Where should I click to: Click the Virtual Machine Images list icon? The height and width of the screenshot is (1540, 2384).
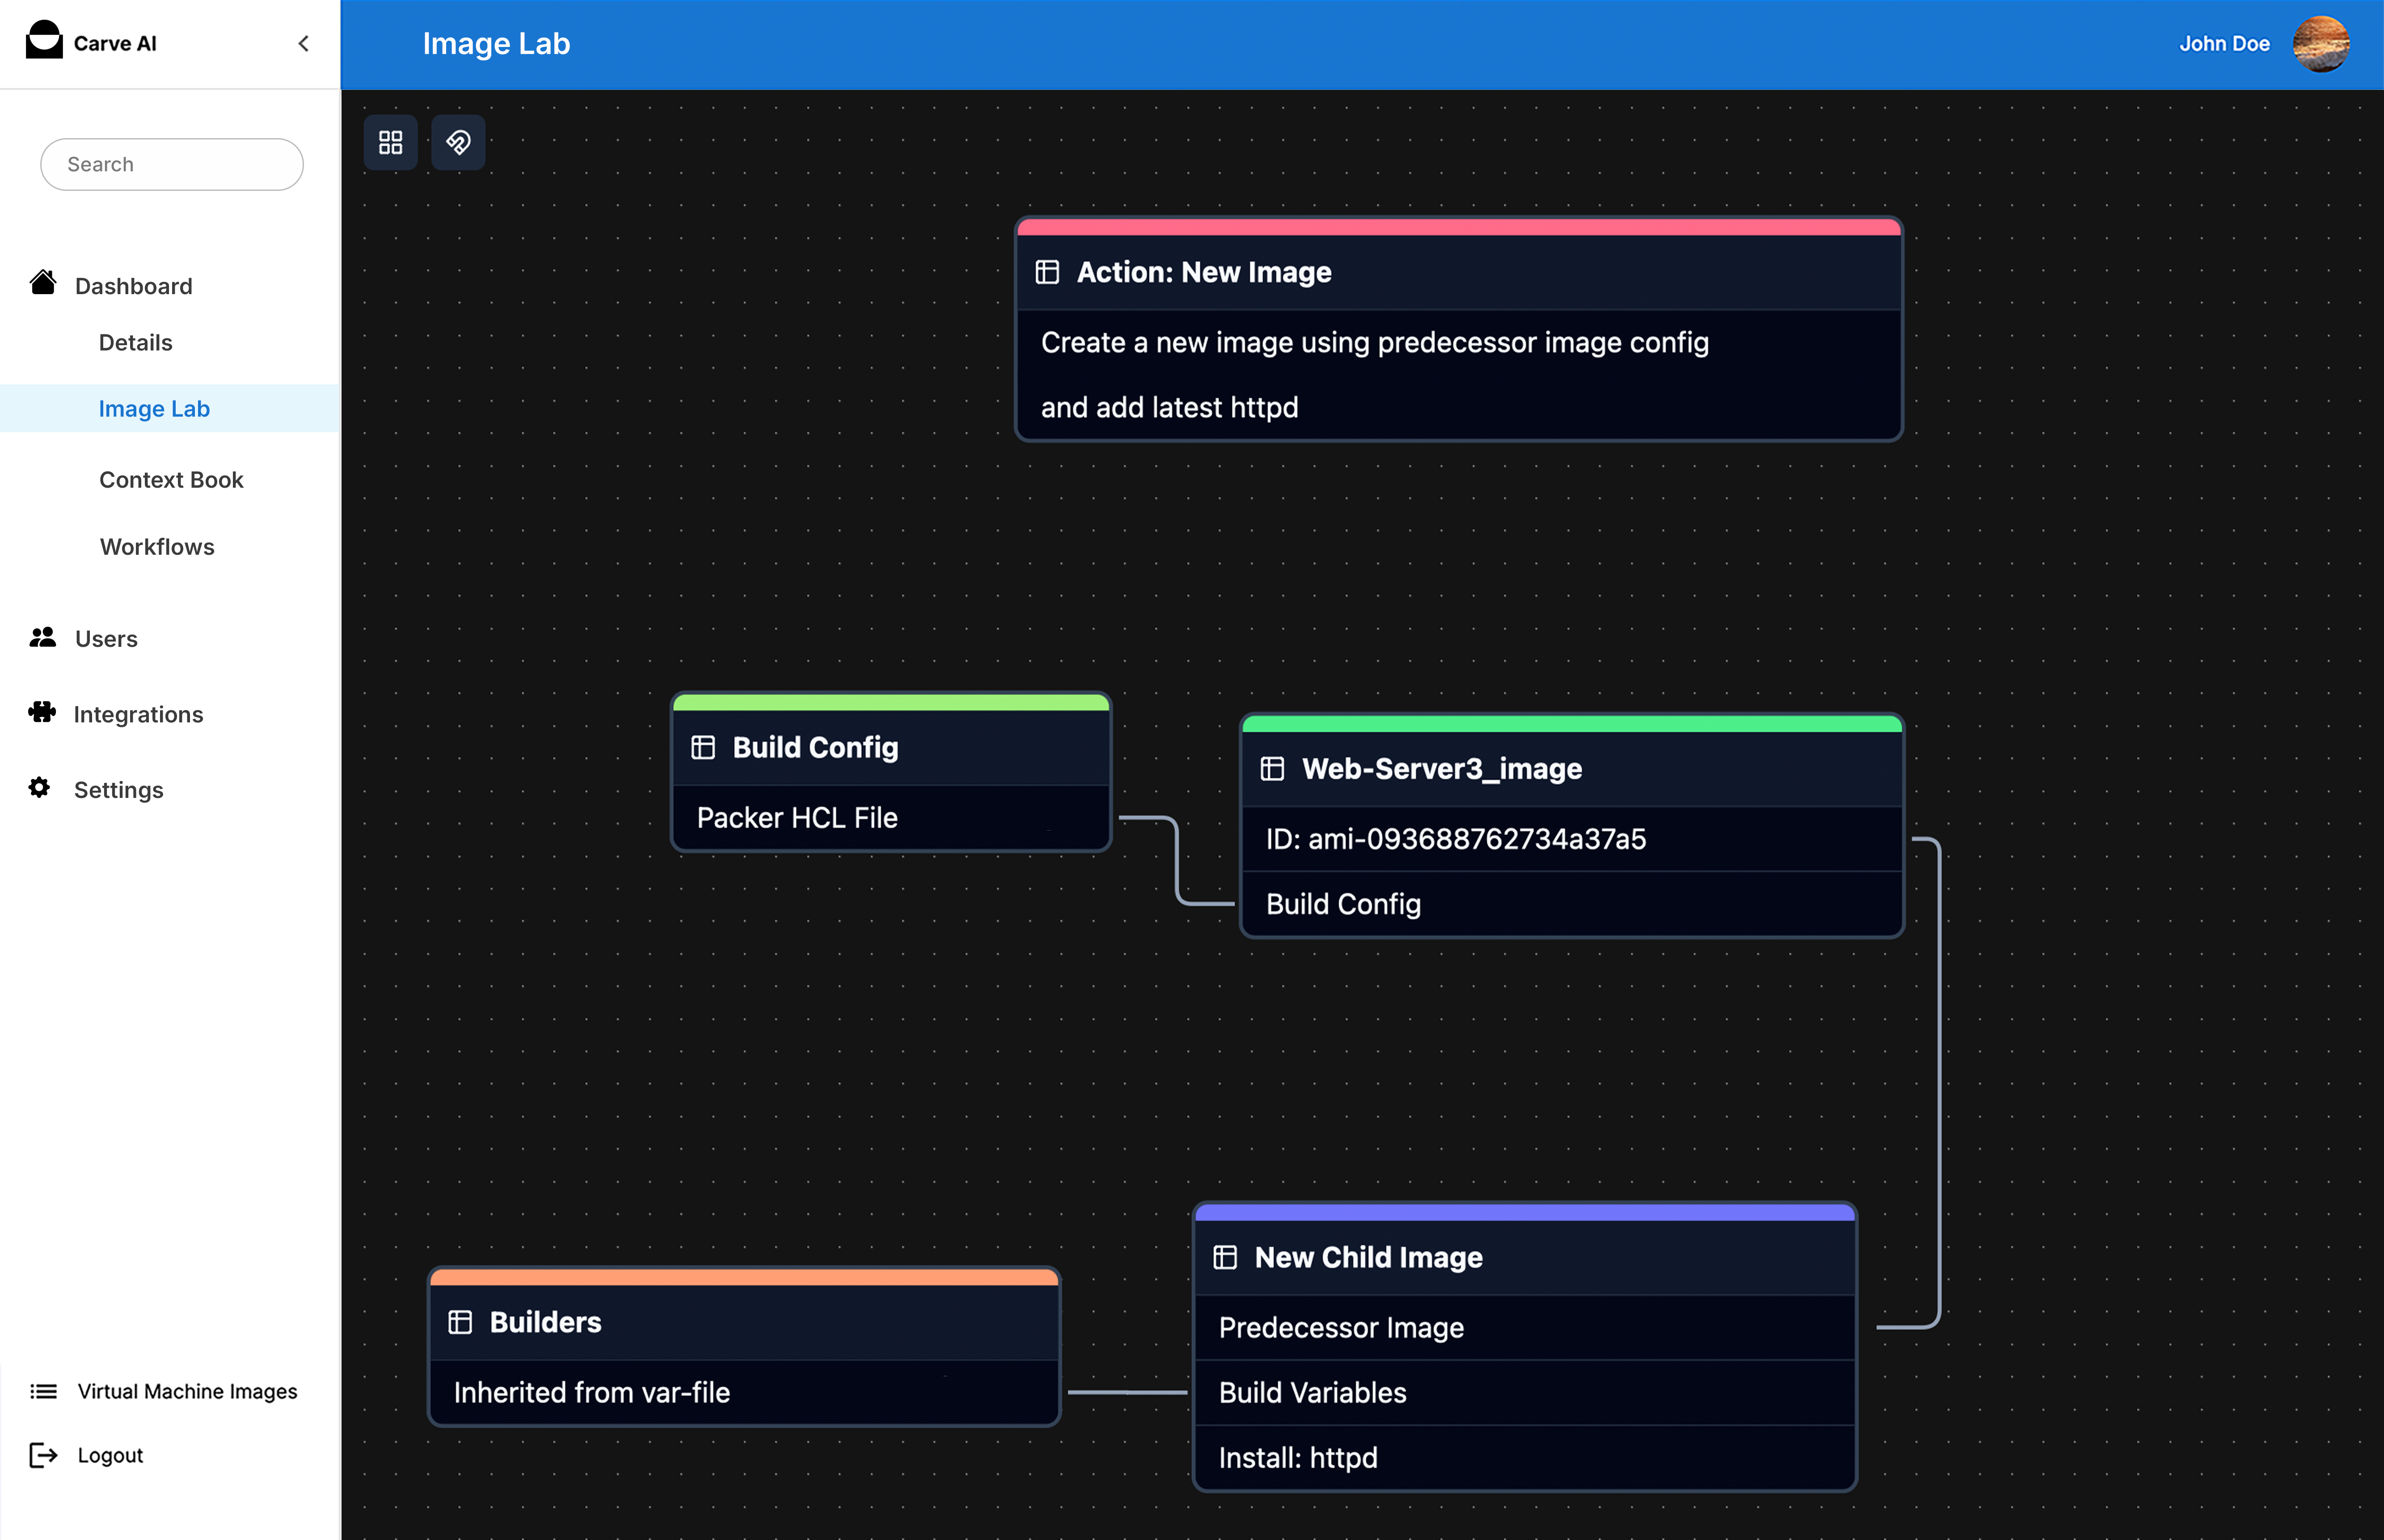pyautogui.click(x=43, y=1391)
